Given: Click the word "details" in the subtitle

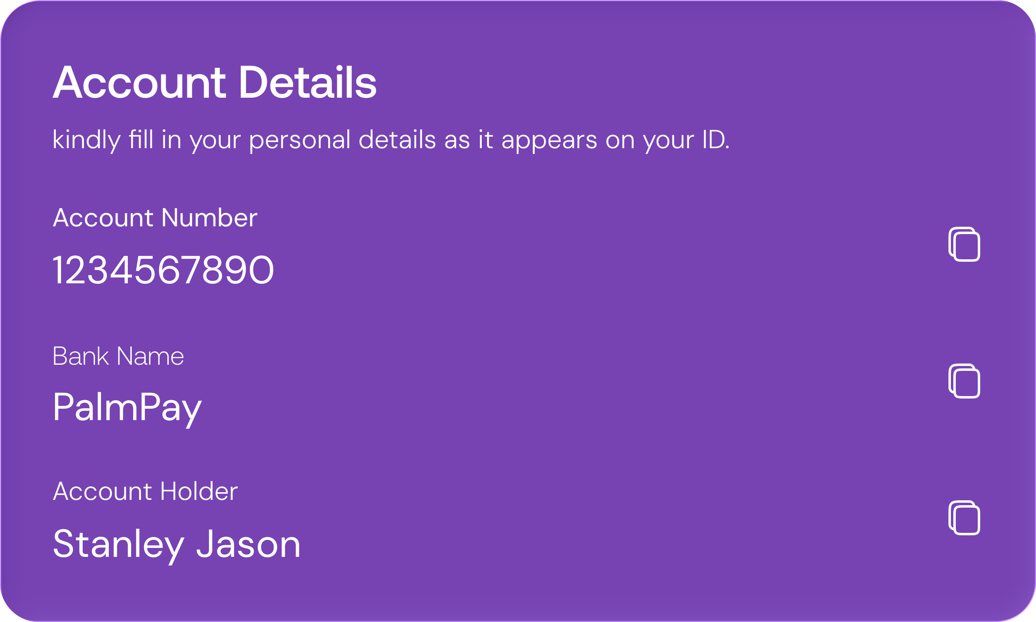Looking at the screenshot, I should [x=397, y=139].
